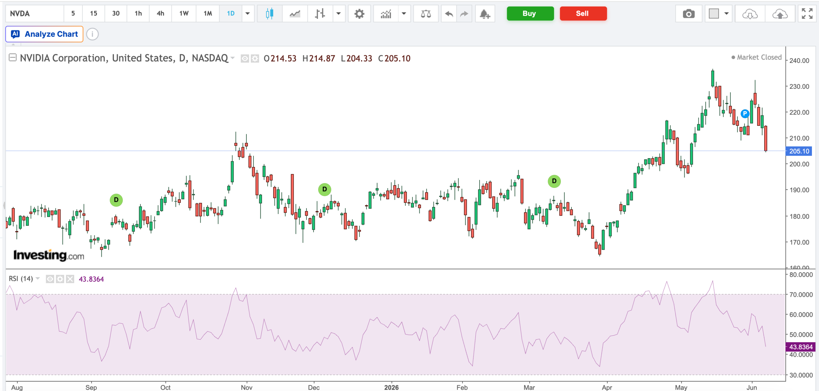Screen dimensions: 819x391
Task: Open the layout color square swatch
Action: 714,13
